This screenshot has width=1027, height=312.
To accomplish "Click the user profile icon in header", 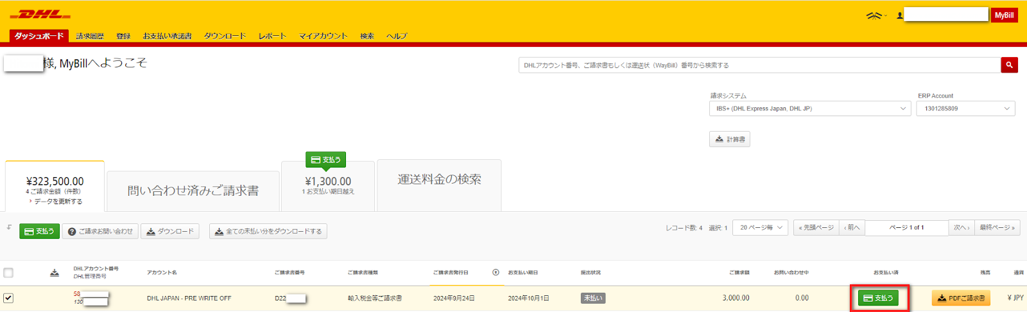I will [899, 15].
